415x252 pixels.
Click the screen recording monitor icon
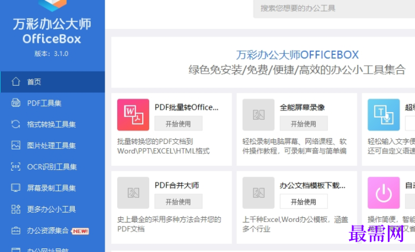coord(15,188)
